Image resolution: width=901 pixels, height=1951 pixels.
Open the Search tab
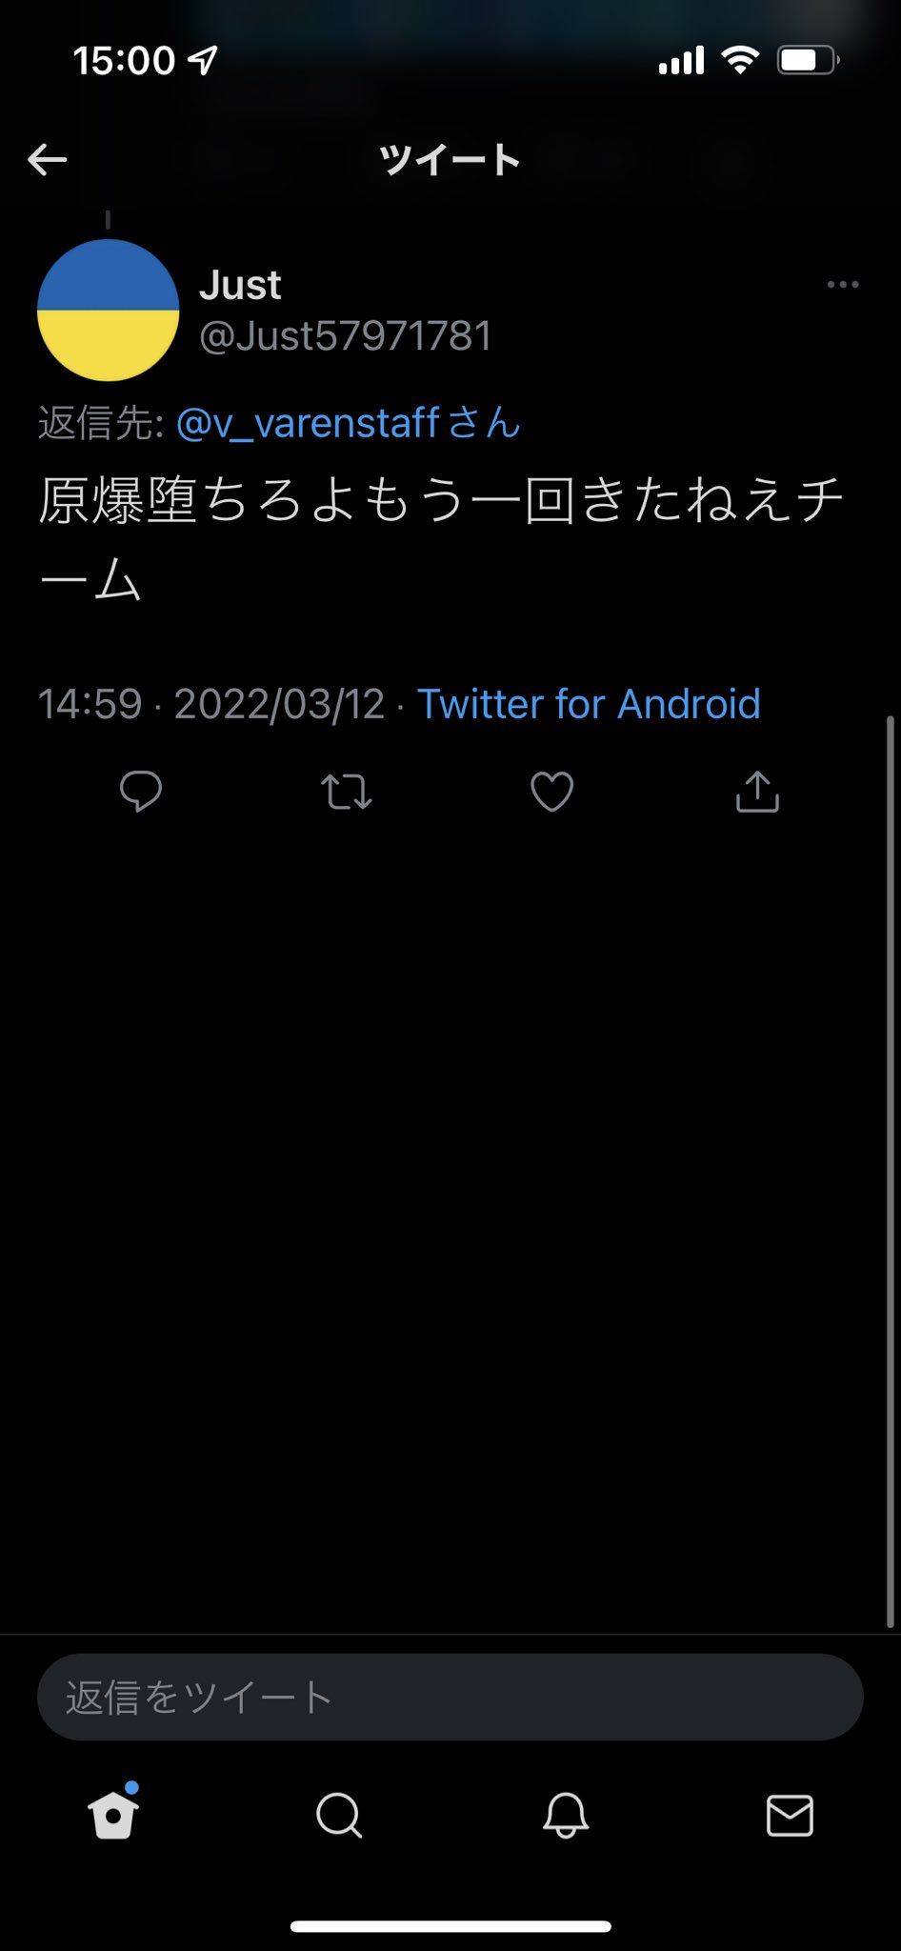pos(338,1815)
